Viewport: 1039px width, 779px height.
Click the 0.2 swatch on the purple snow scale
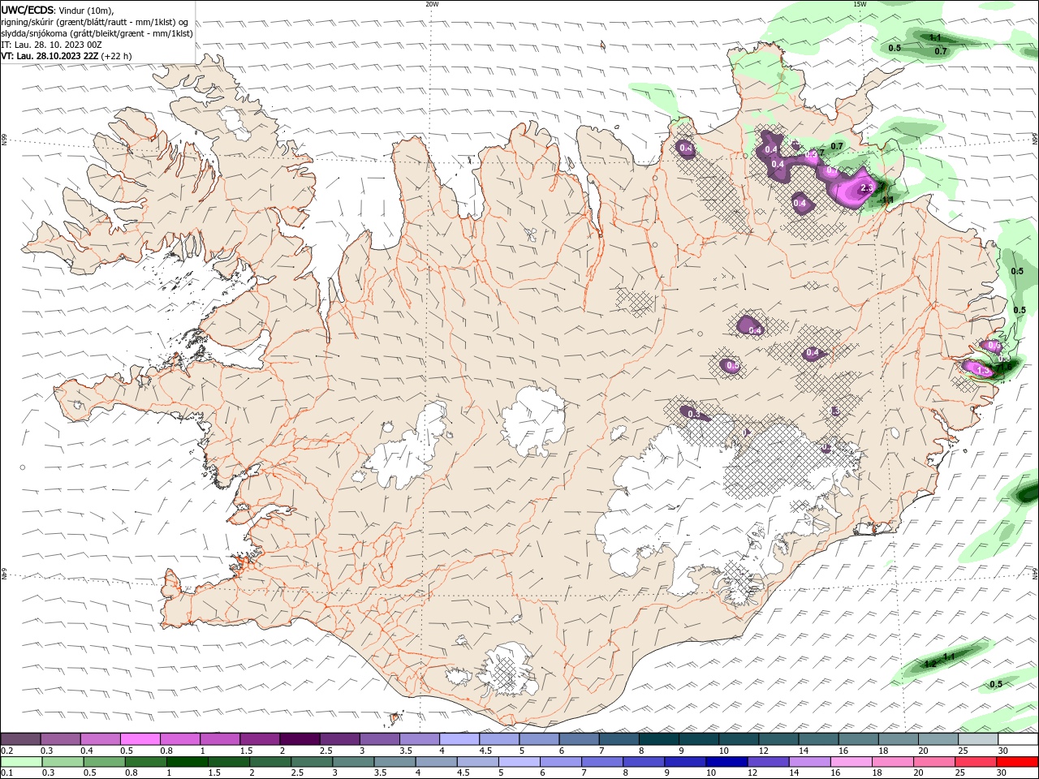pyautogui.click(x=20, y=738)
